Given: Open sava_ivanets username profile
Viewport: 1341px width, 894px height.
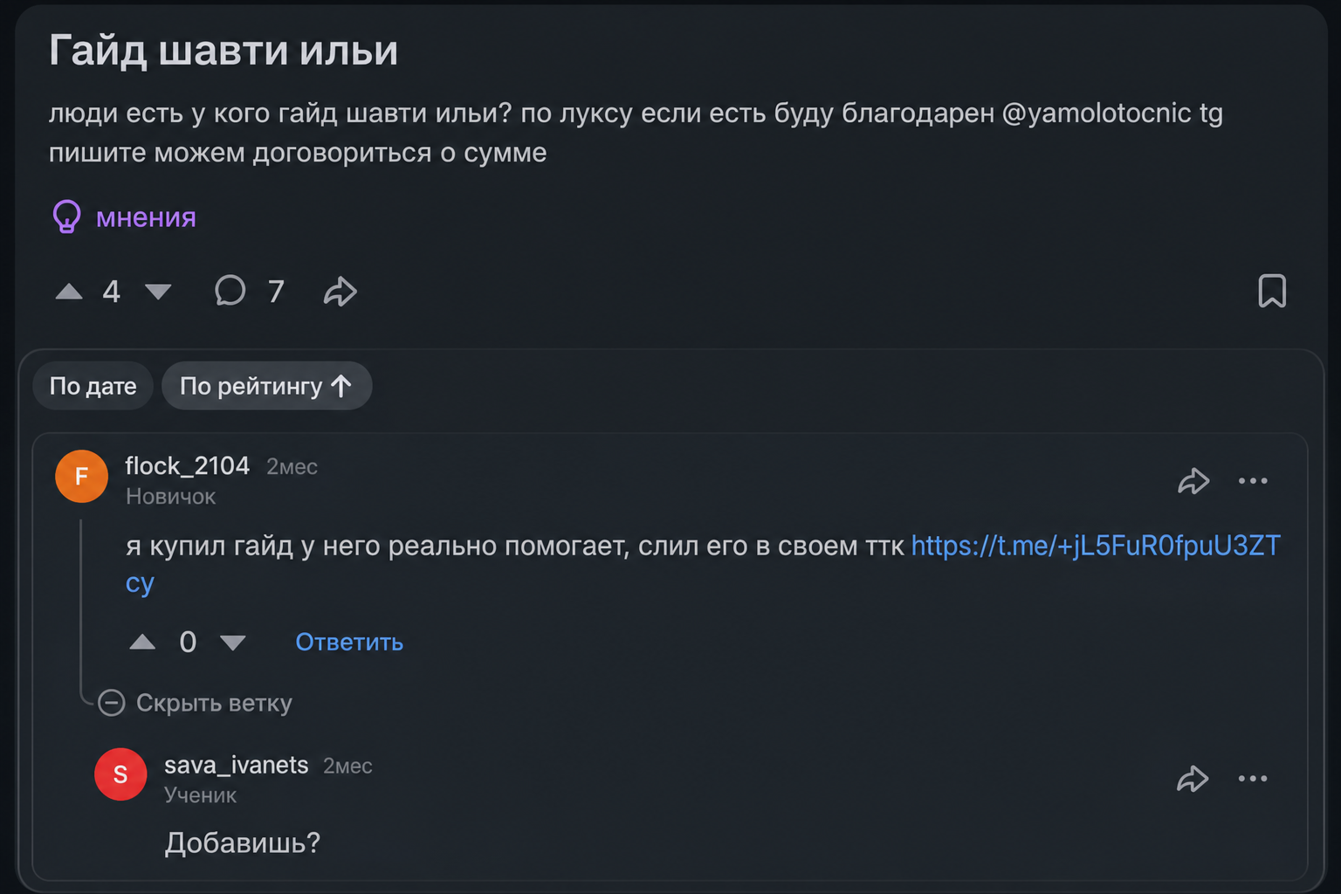Looking at the screenshot, I should pyautogui.click(x=237, y=766).
